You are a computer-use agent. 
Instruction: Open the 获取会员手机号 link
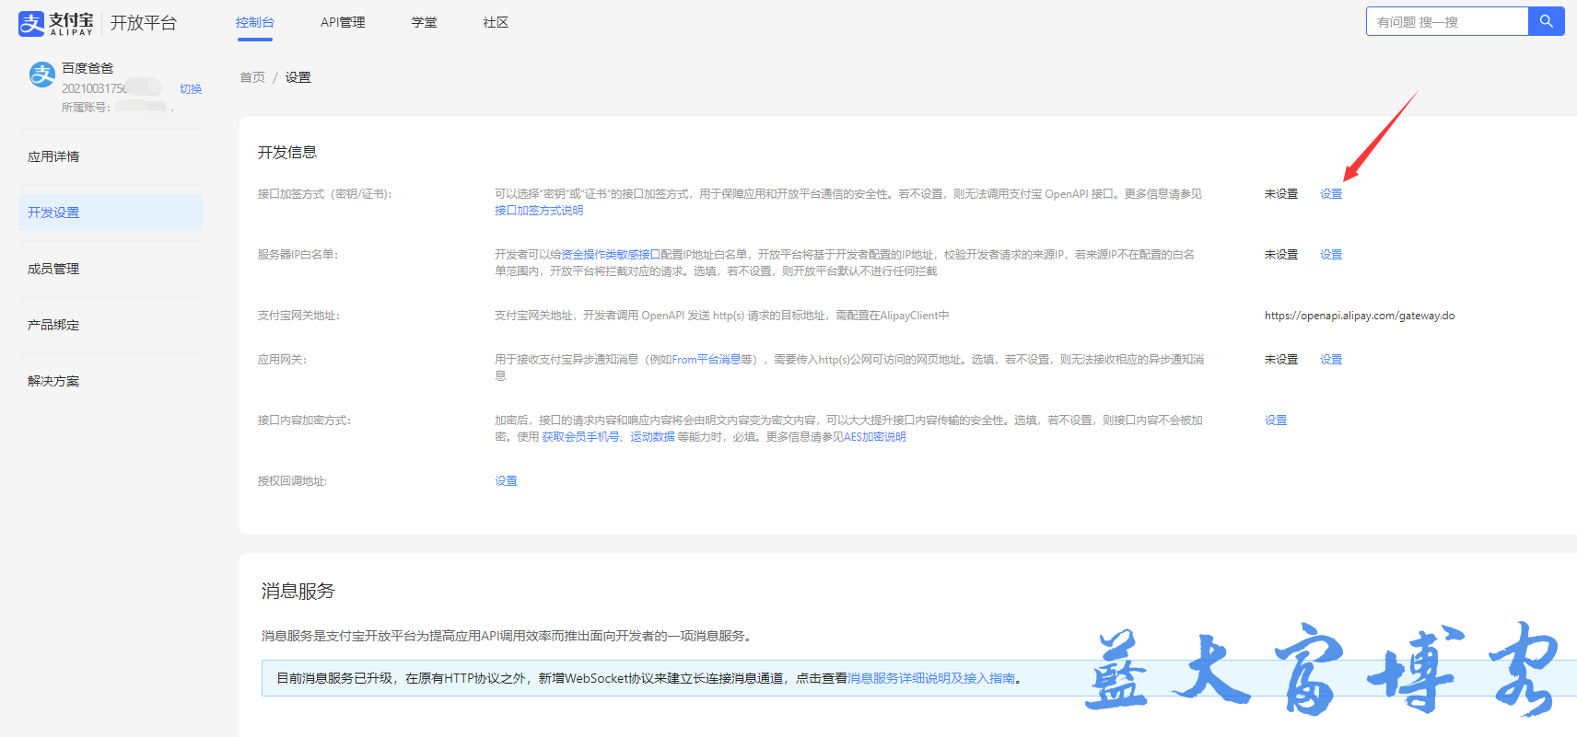point(580,437)
